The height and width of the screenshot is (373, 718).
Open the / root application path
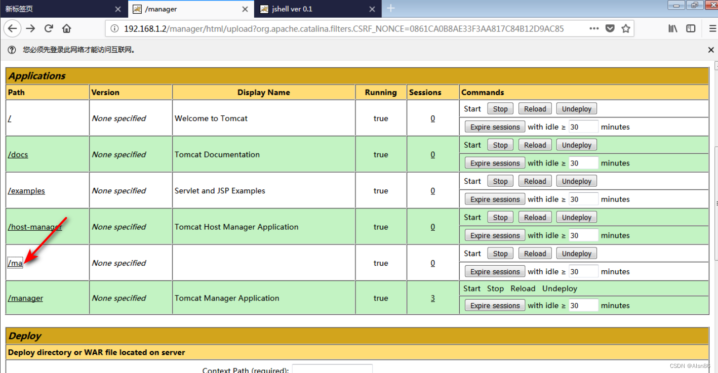click(x=10, y=118)
